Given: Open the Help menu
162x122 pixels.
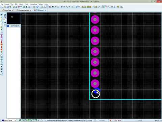Looking at the screenshot, I should (x=46, y=4).
